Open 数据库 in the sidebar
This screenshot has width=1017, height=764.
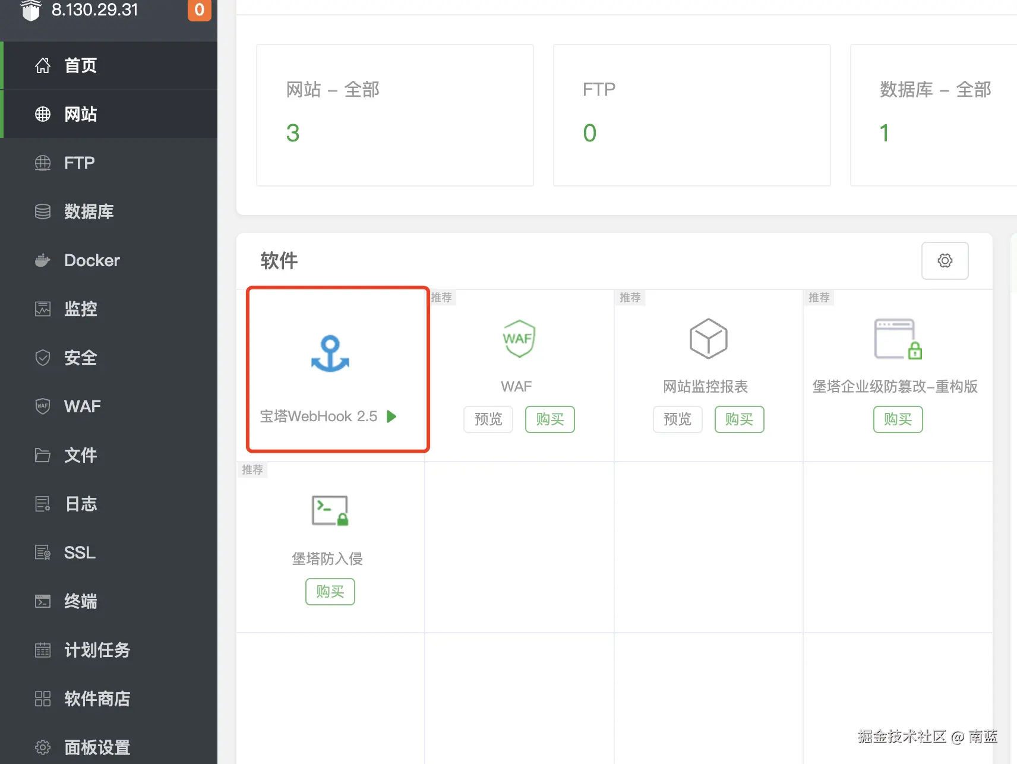[x=109, y=211]
